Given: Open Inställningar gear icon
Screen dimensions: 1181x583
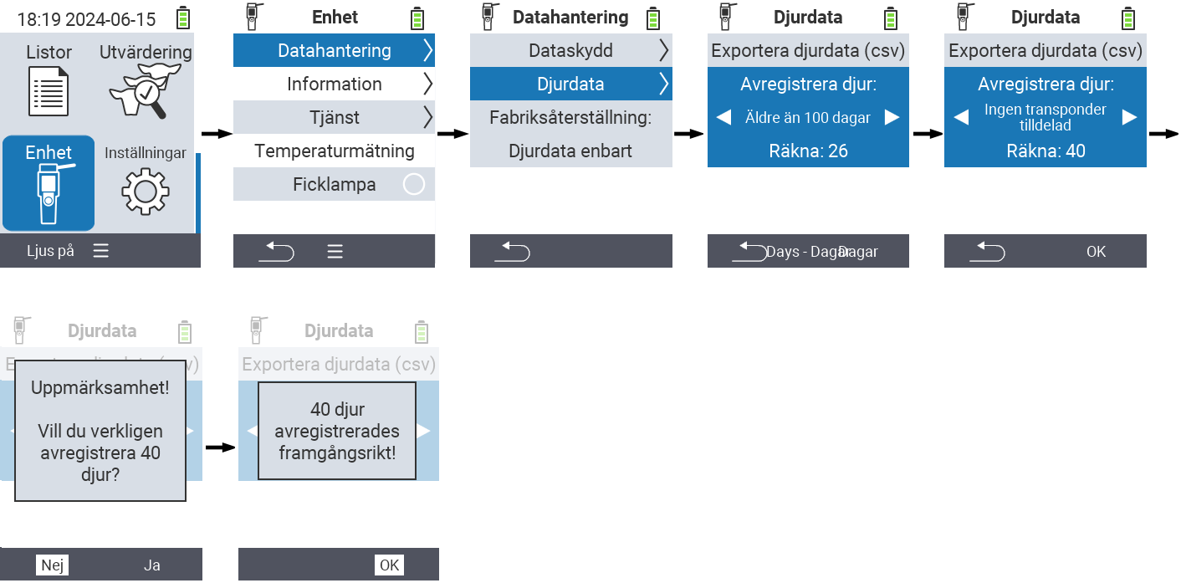Looking at the screenshot, I should tap(146, 191).
